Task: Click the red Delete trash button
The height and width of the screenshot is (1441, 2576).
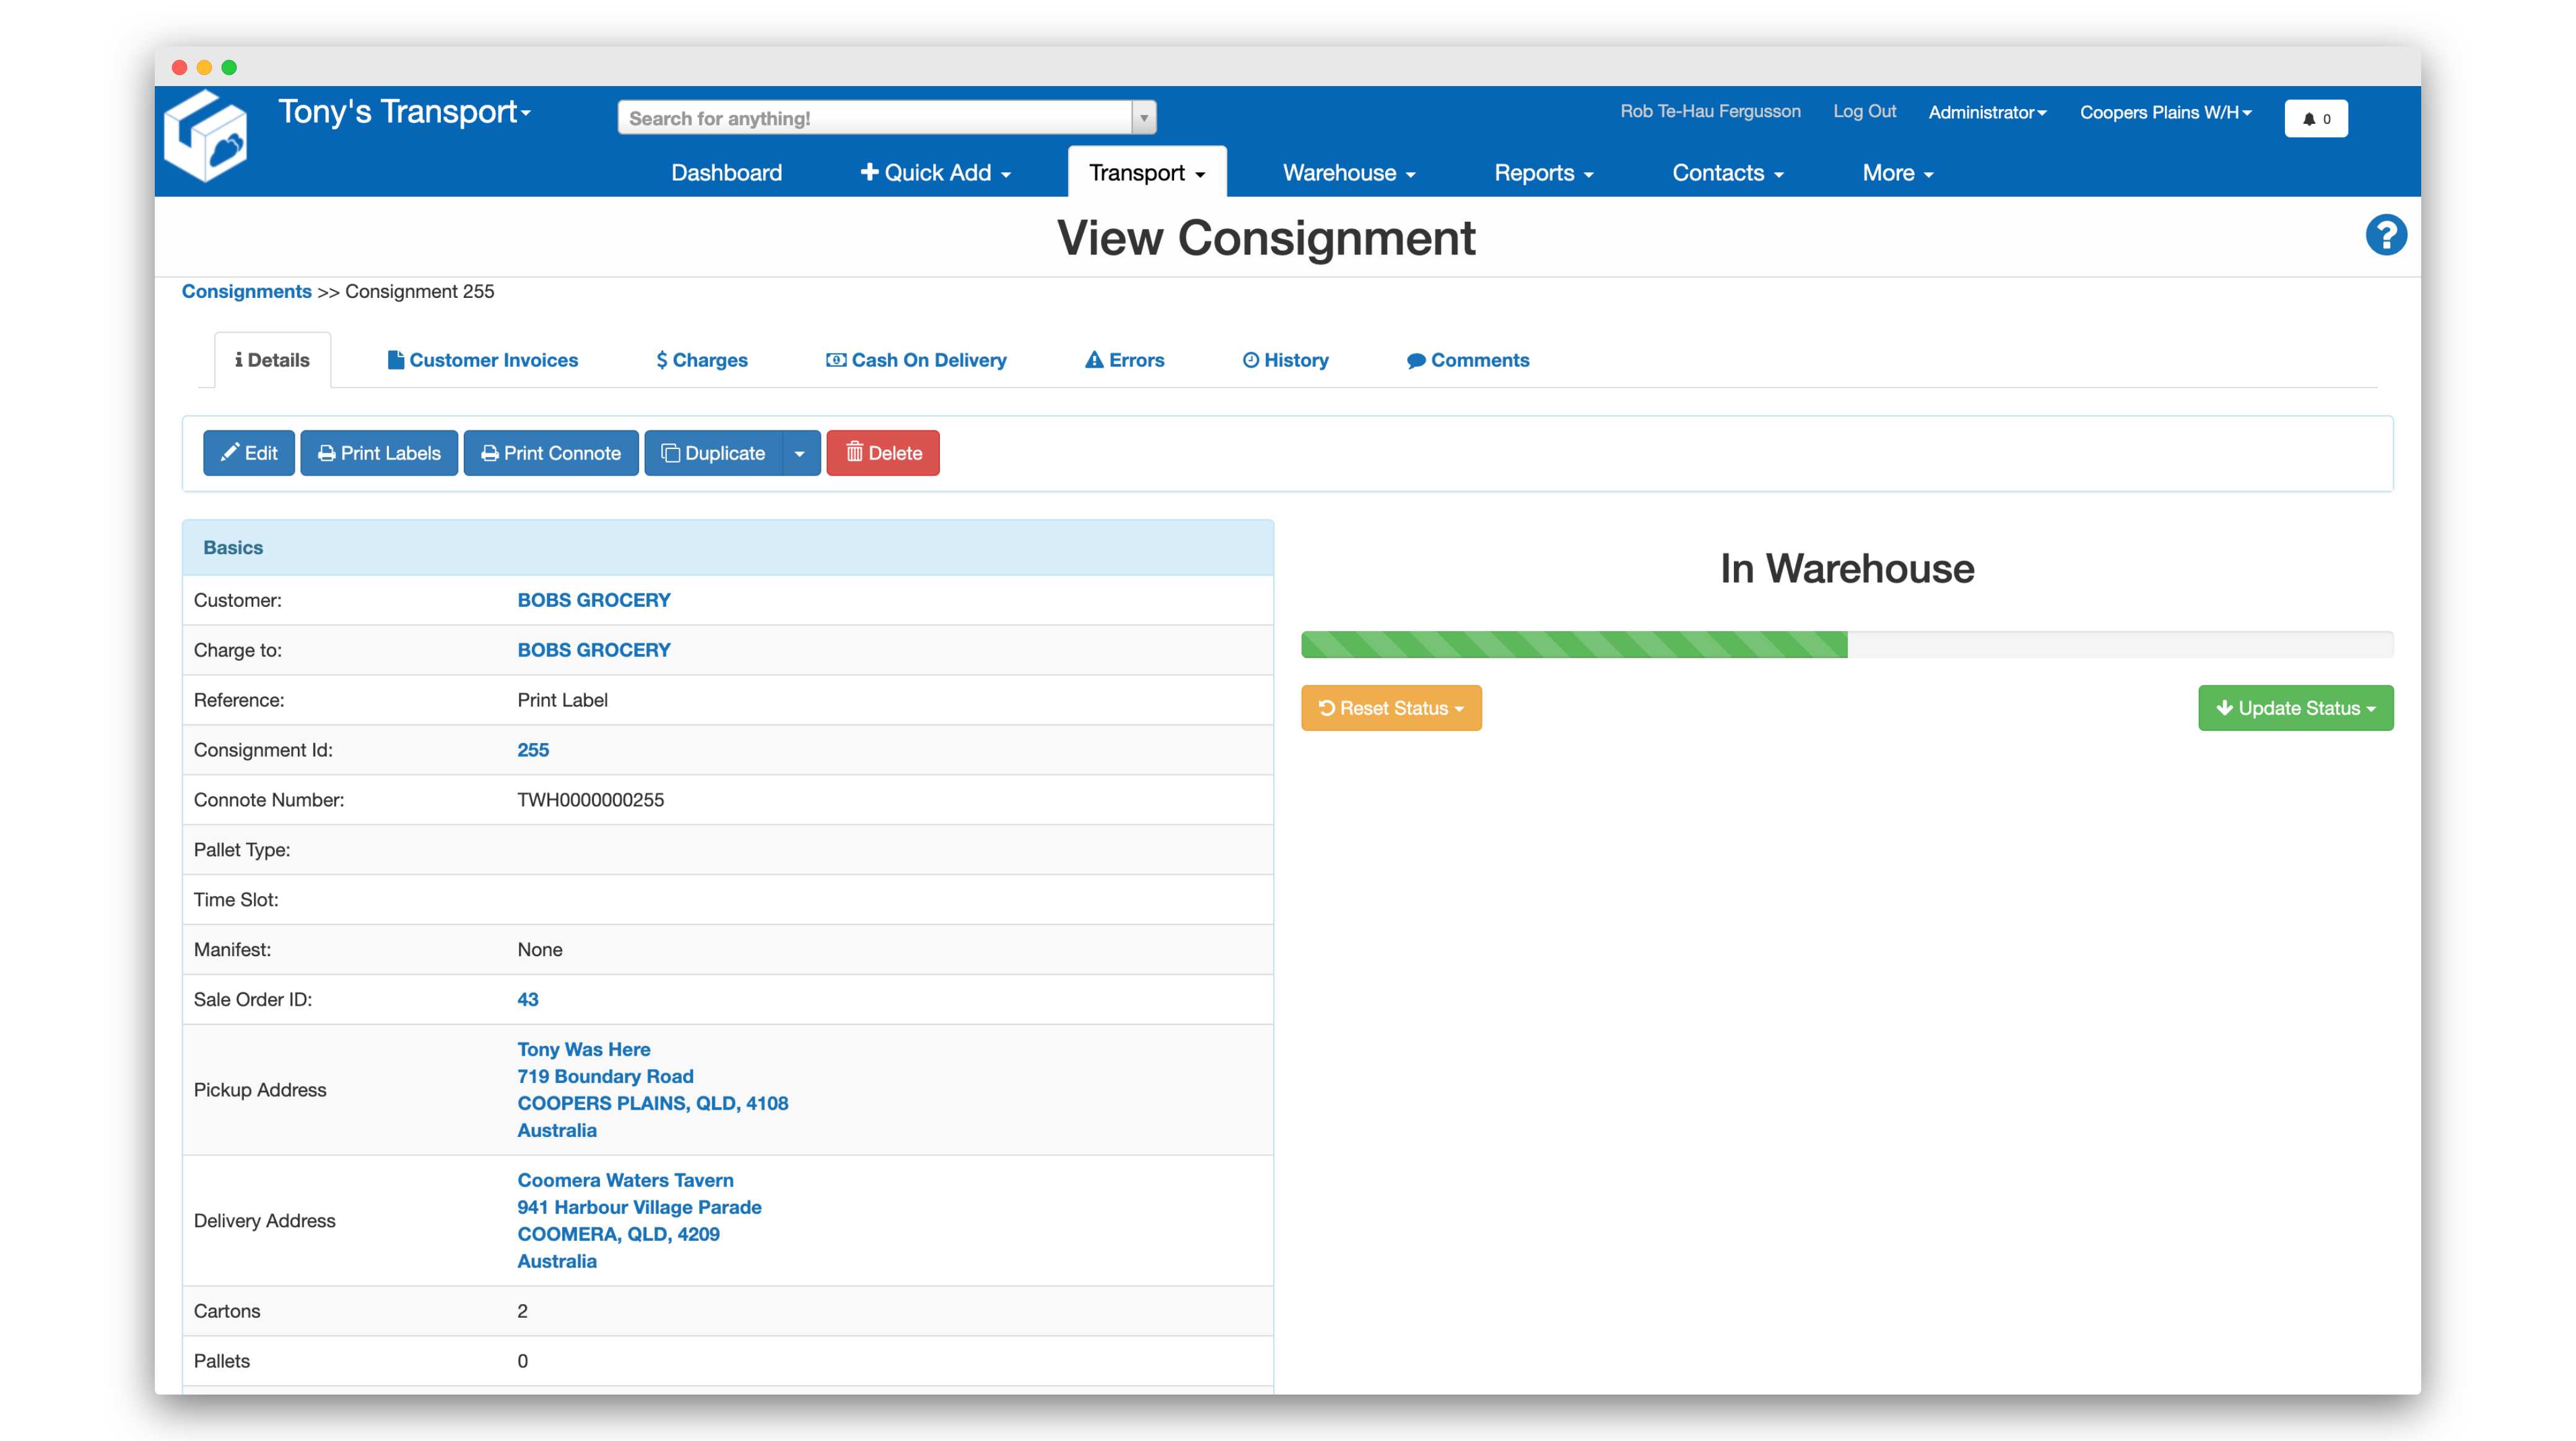Action: tap(882, 453)
